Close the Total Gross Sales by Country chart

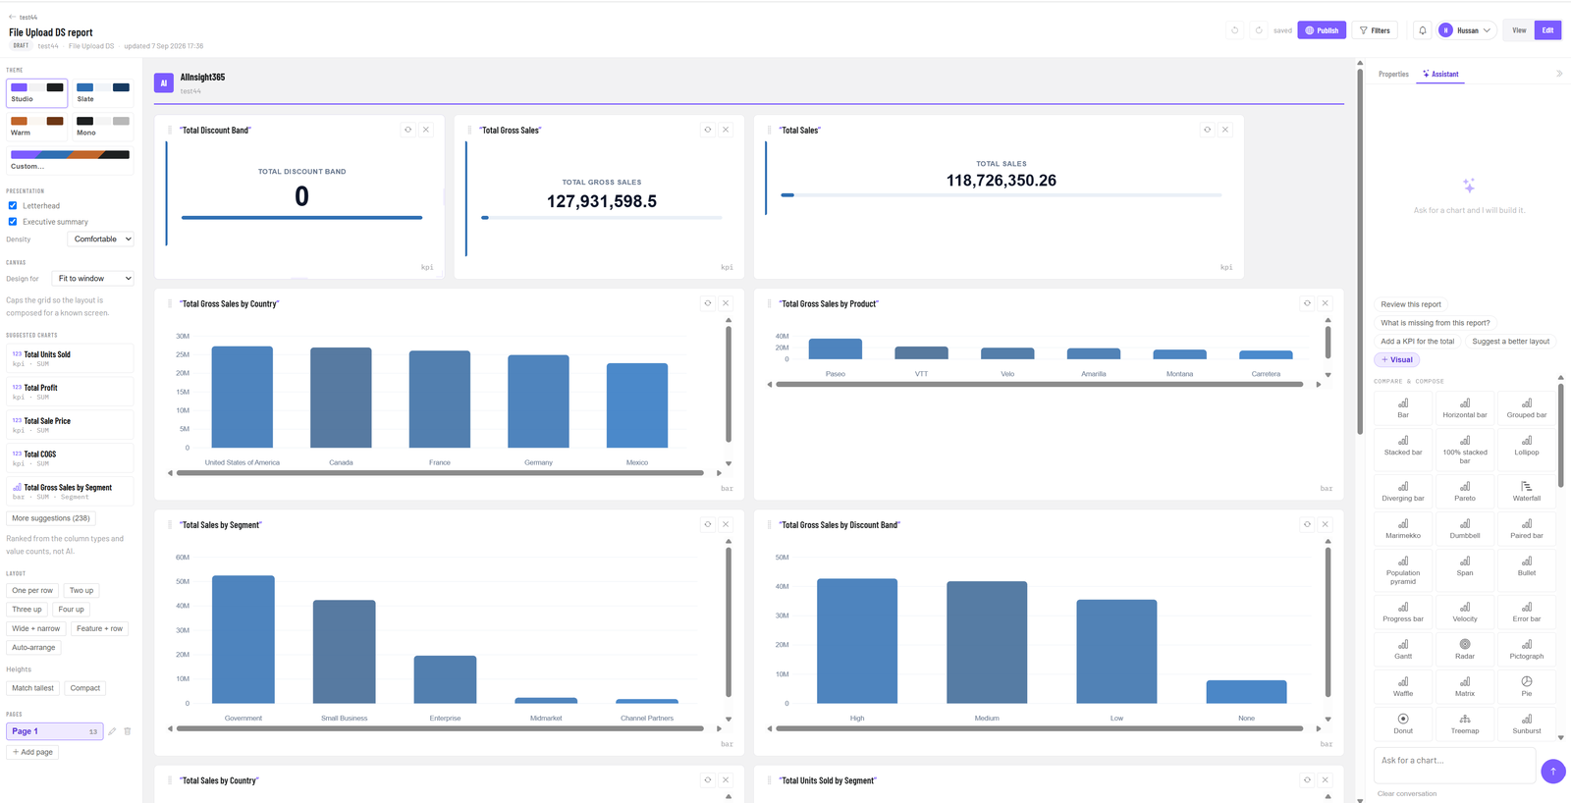726,303
